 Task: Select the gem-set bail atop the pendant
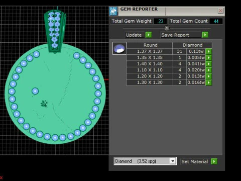55,31
